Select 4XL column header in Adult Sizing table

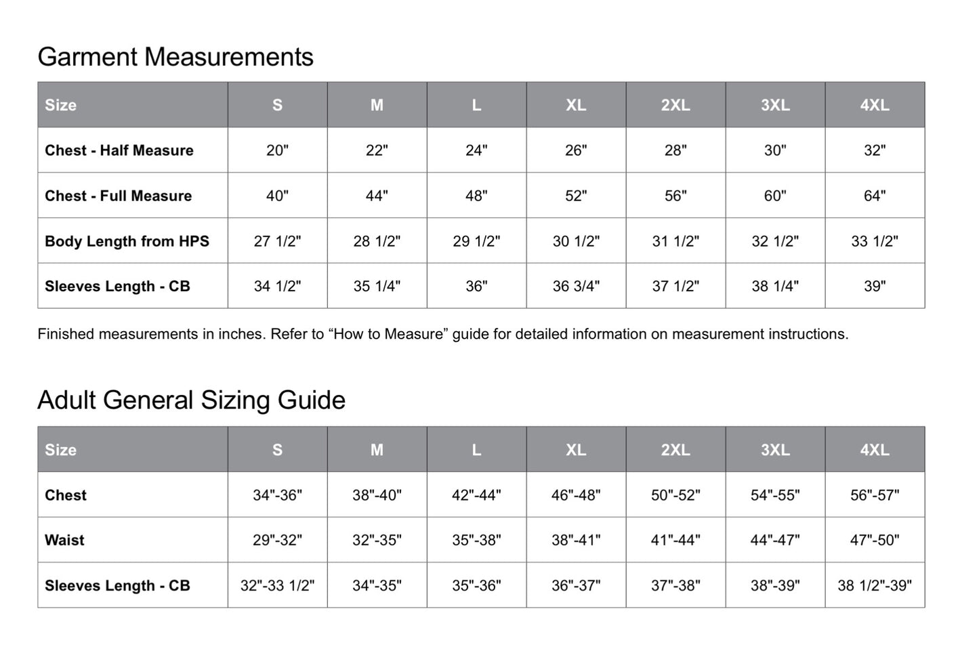[x=875, y=450]
